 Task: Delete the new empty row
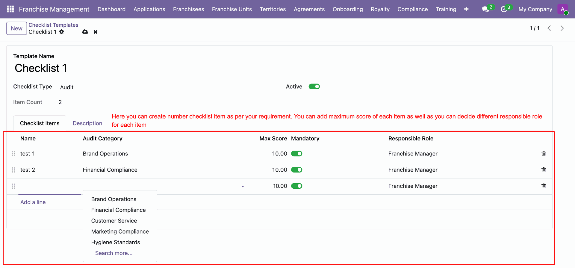click(x=544, y=186)
